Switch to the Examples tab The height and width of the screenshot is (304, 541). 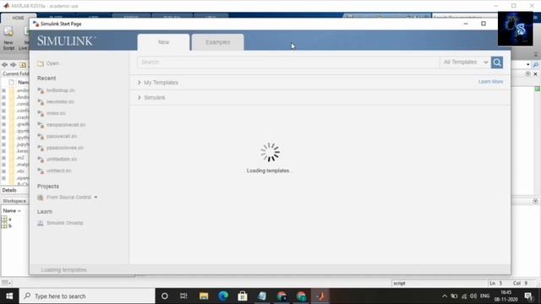[x=218, y=42]
